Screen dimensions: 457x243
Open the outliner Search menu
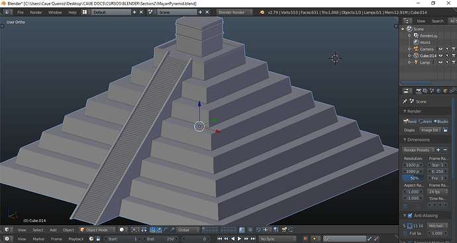coord(438,21)
